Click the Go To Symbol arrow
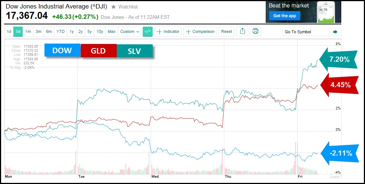The width and height of the screenshot is (365, 184). [335, 32]
